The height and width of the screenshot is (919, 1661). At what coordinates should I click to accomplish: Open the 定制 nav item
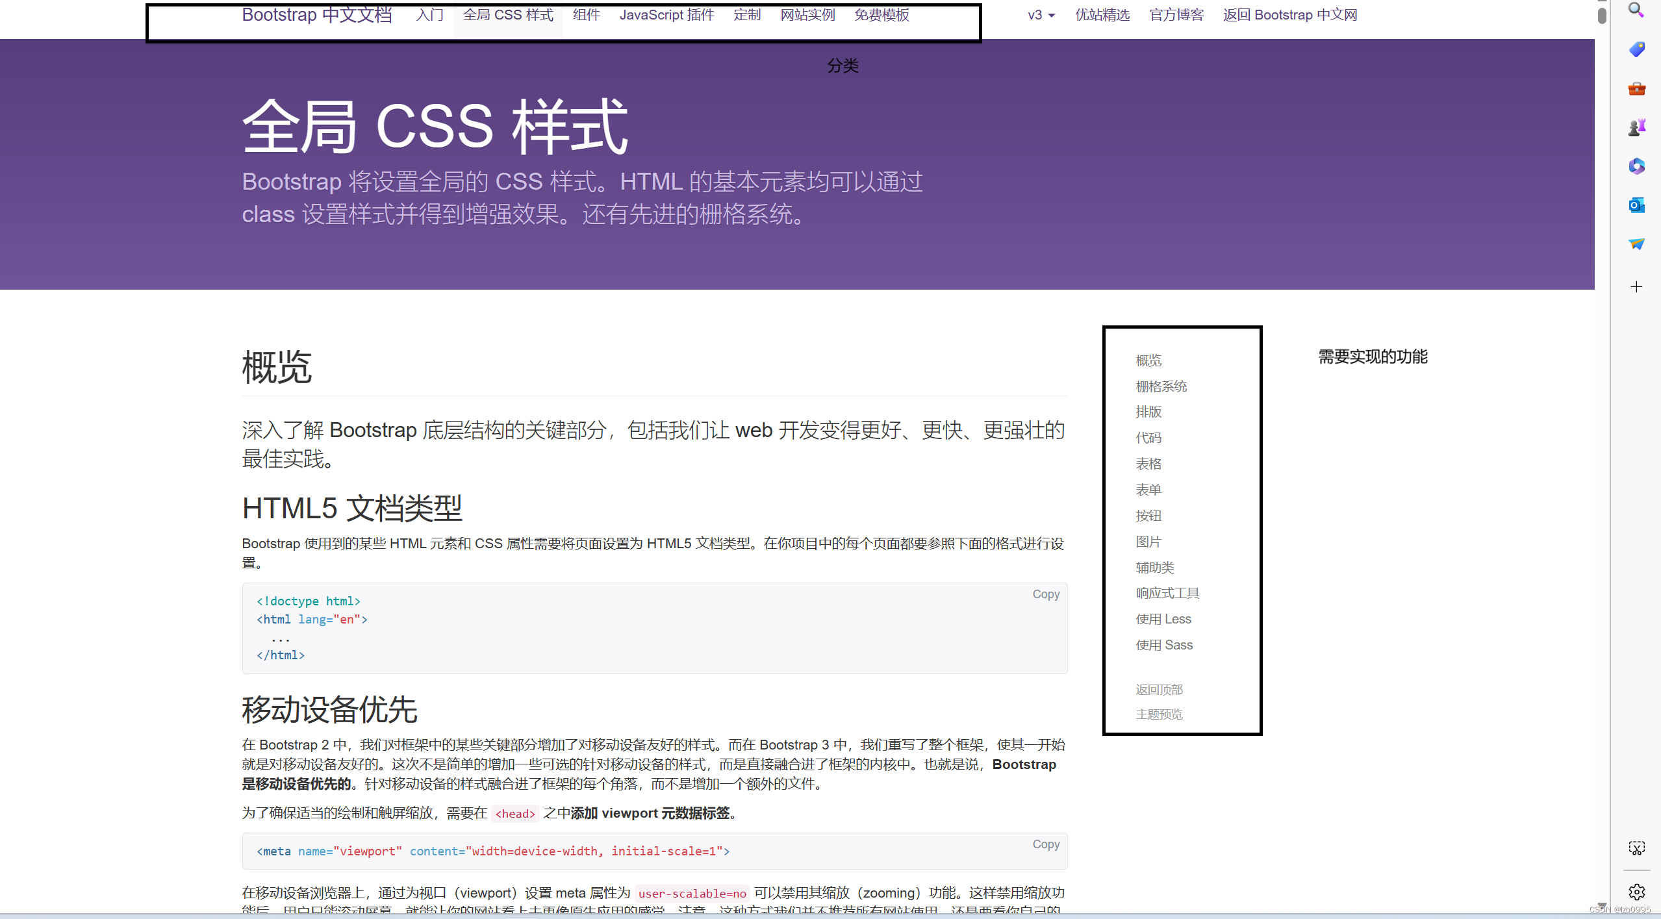pos(747,15)
